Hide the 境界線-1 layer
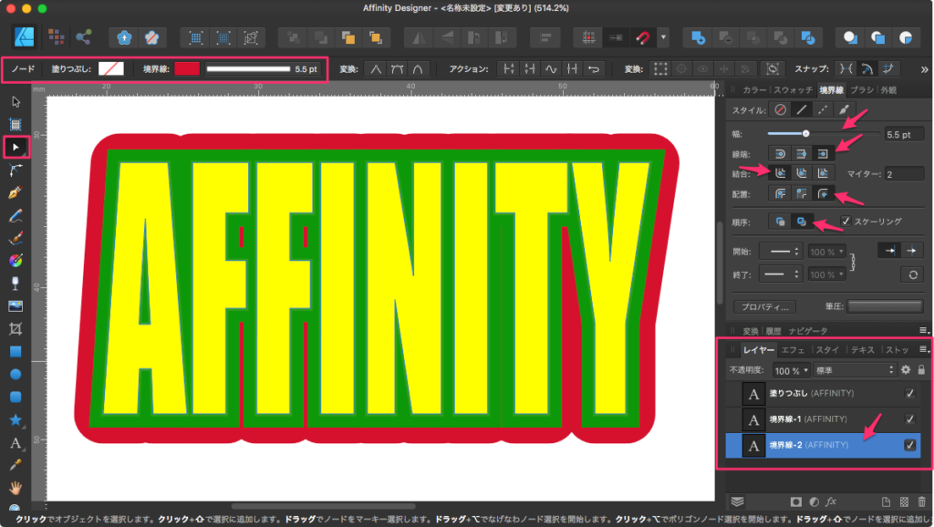934x527 pixels. click(x=909, y=419)
